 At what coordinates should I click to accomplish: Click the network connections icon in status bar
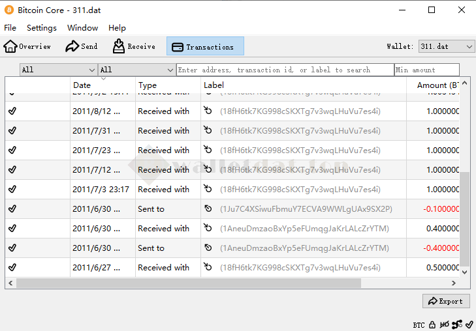click(456, 324)
